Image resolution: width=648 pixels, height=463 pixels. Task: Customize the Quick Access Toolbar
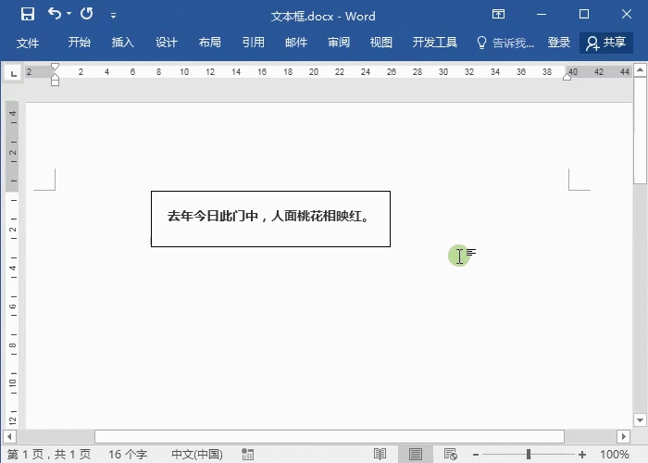coord(113,16)
